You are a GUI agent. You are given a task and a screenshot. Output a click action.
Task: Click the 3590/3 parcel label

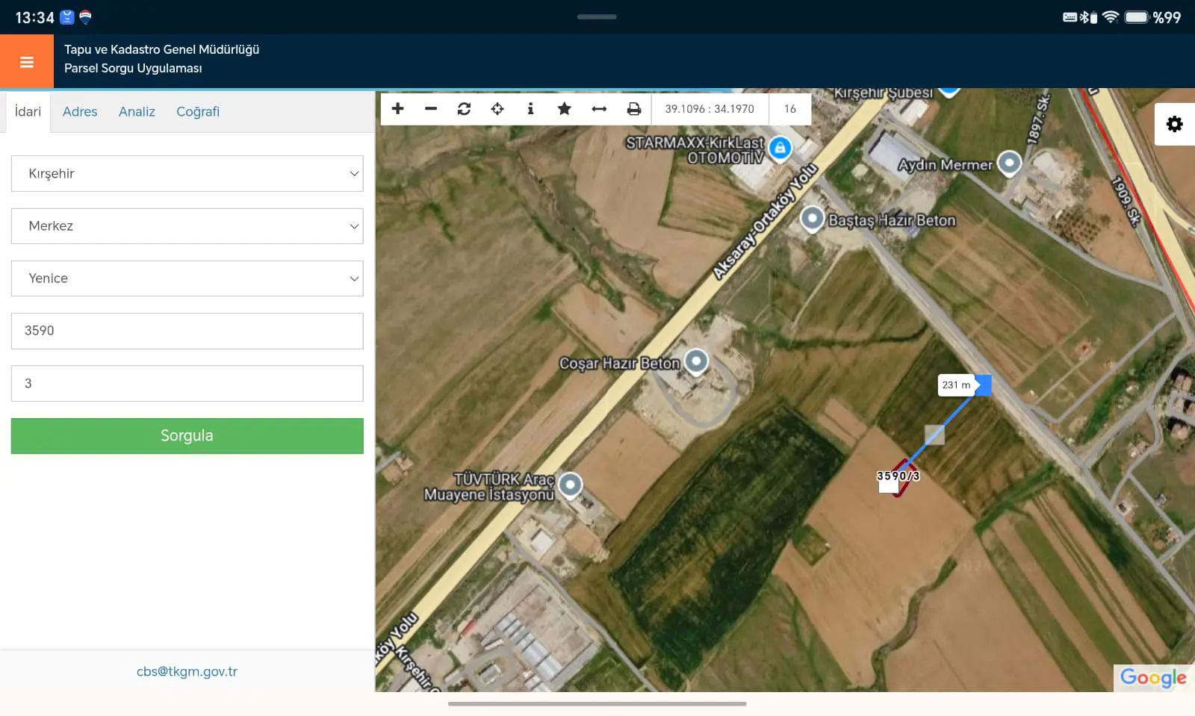tap(898, 476)
